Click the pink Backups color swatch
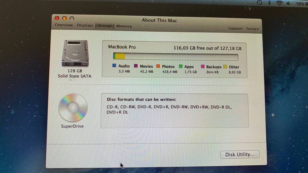308x173 pixels. click(203, 67)
